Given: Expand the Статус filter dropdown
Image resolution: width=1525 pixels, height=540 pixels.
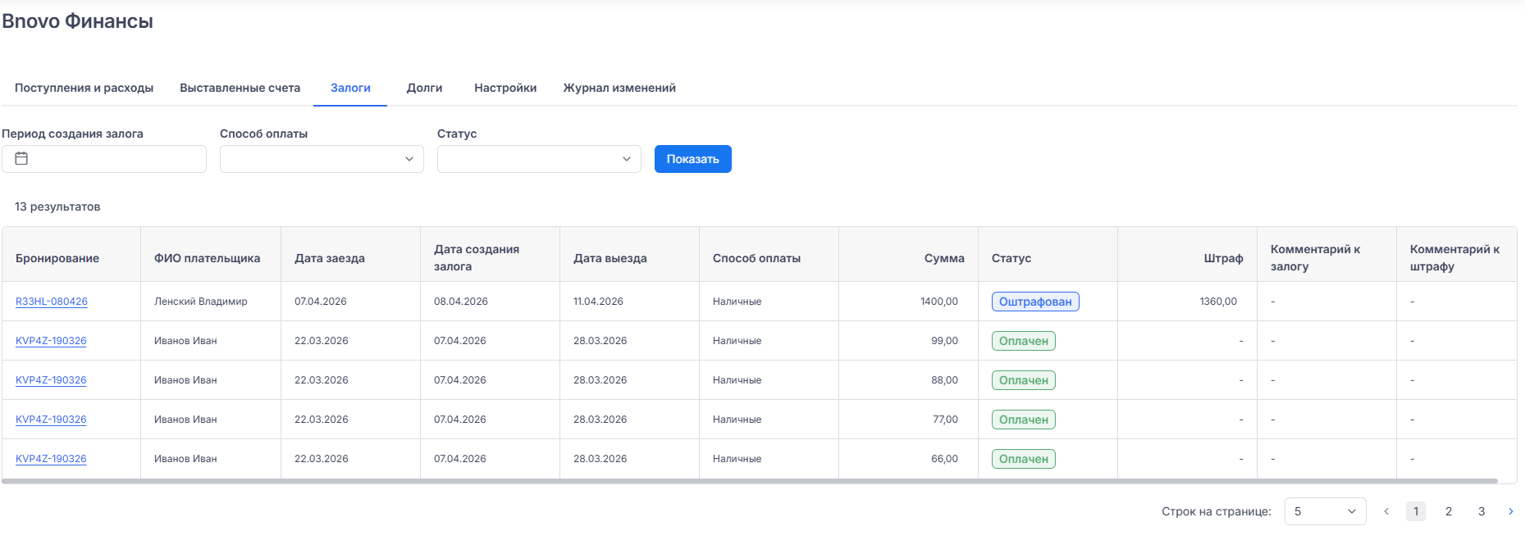Looking at the screenshot, I should (539, 159).
